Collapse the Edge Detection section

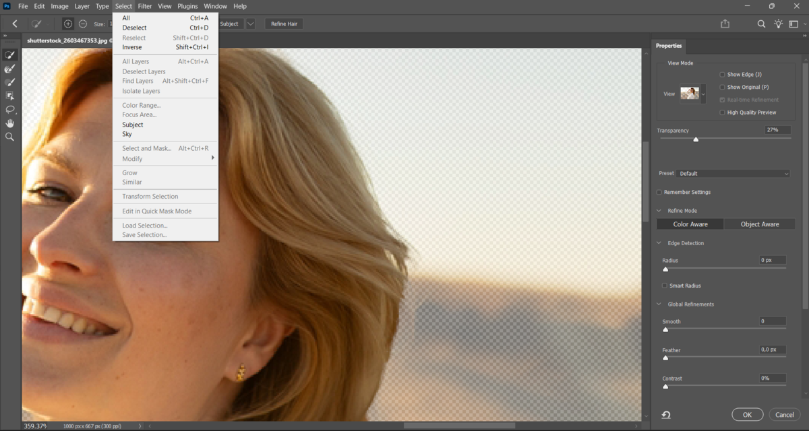coord(659,243)
